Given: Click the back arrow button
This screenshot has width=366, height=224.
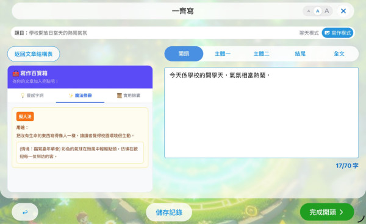Looking at the screenshot, I should pyautogui.click(x=25, y=212).
